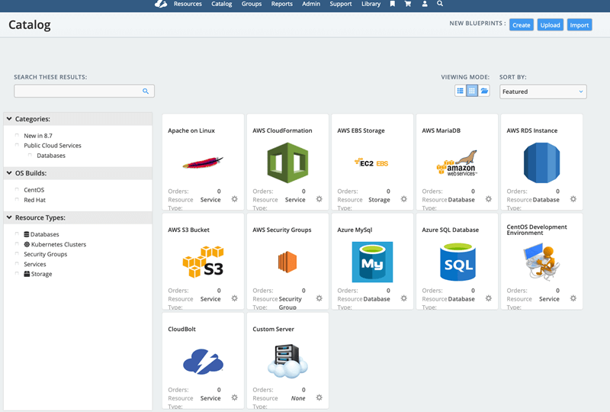Screen dimensions: 610x412
Task: Tick the Red Hat checkbox
Action: click(17, 200)
